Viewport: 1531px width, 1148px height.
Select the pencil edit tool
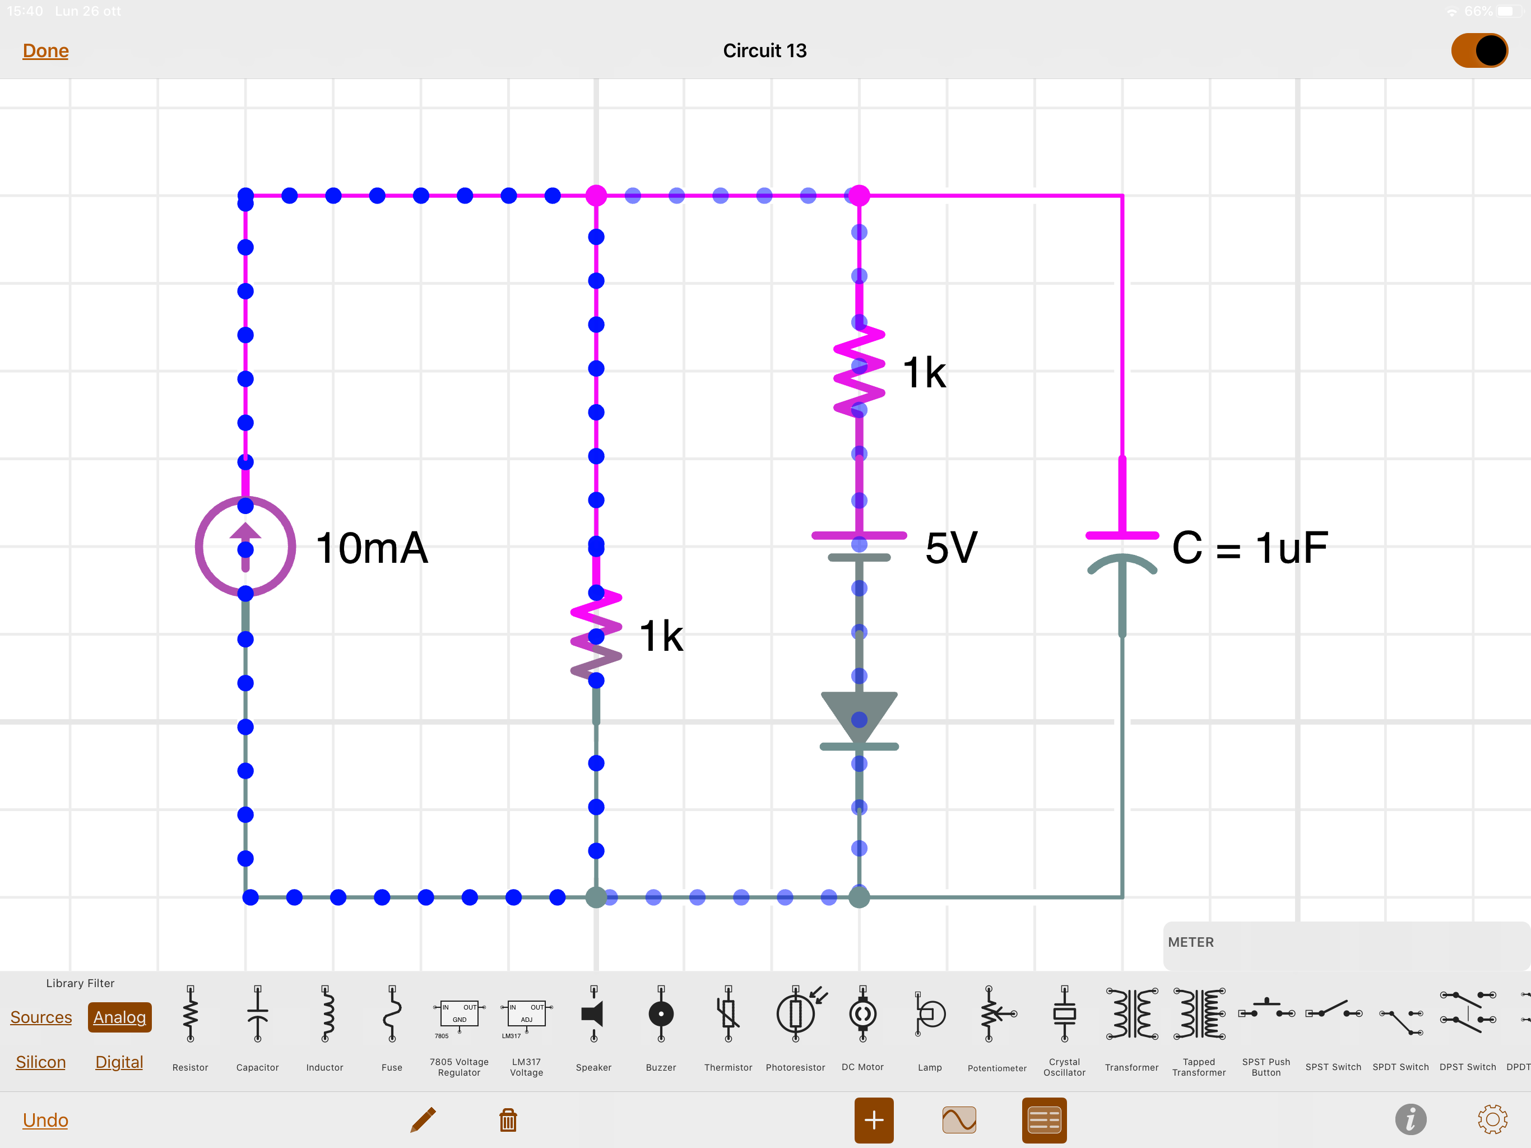pyautogui.click(x=423, y=1119)
